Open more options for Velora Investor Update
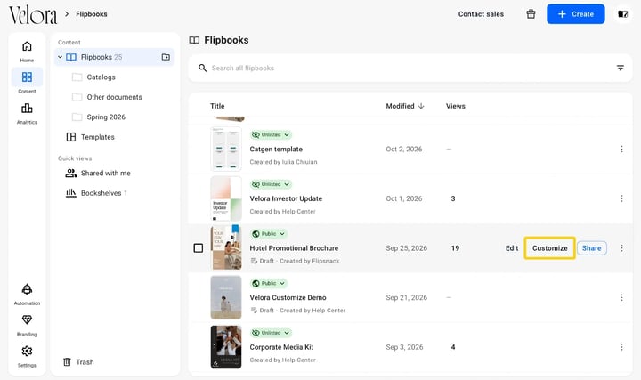 coord(621,198)
